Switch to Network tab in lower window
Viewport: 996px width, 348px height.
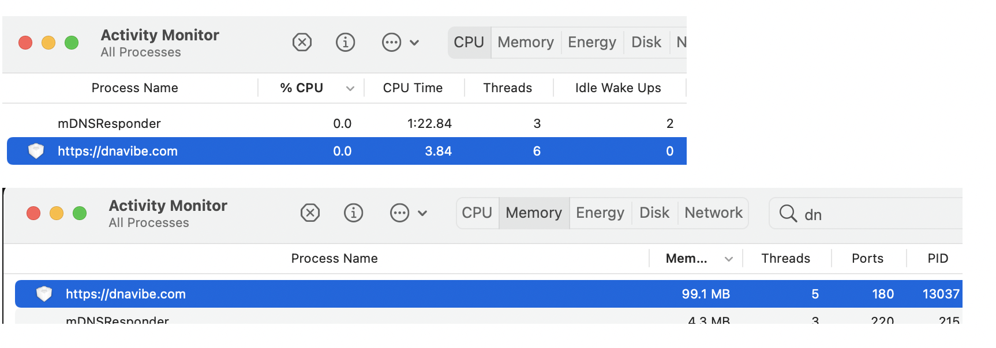[713, 213]
